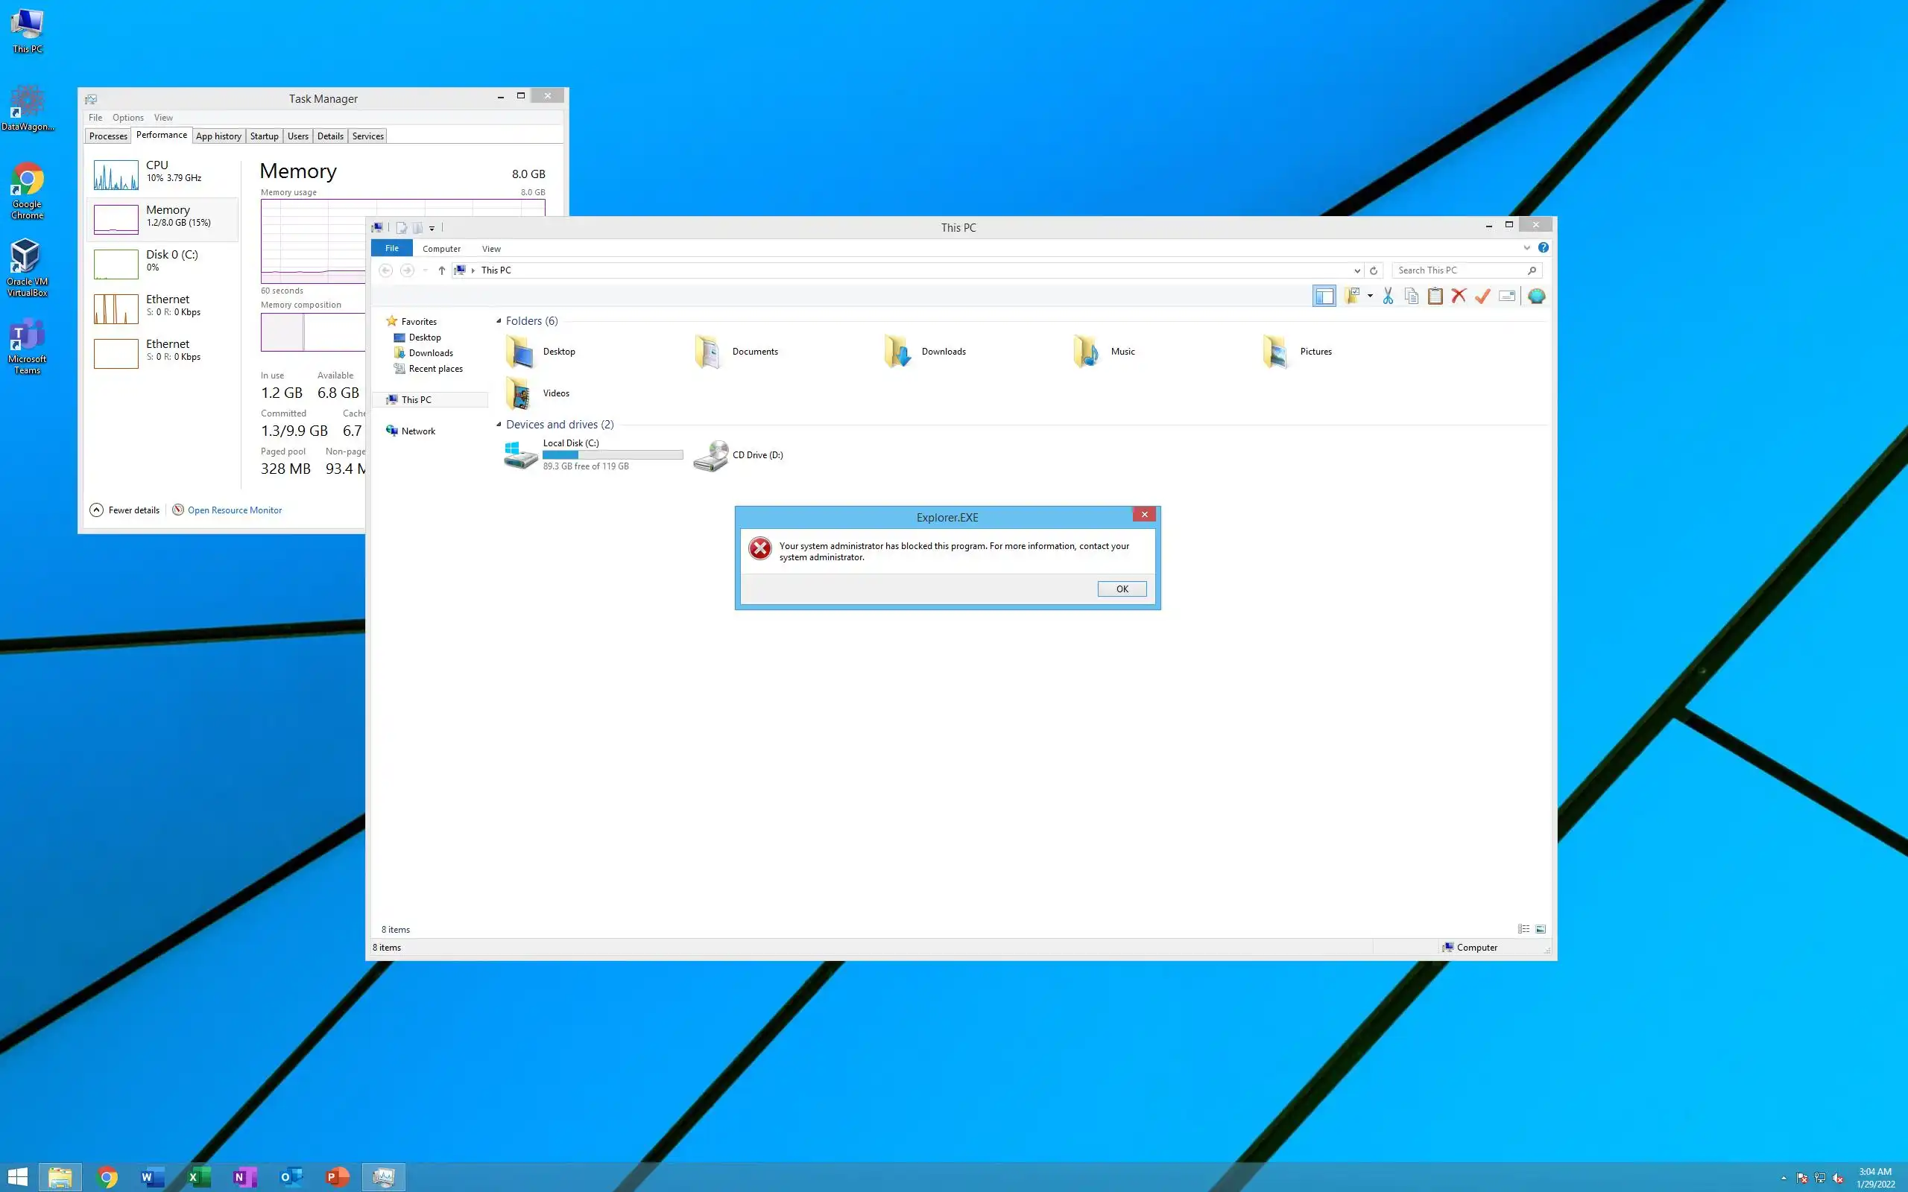This screenshot has height=1192, width=1908.
Task: Switch to details view in status bar
Action: [1523, 929]
